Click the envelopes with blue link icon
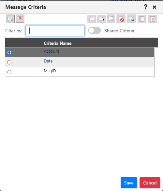Screen dimensions: 163x191 [x=132, y=19]
